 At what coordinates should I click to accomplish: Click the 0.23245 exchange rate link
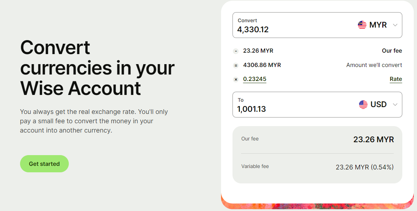[x=254, y=79]
